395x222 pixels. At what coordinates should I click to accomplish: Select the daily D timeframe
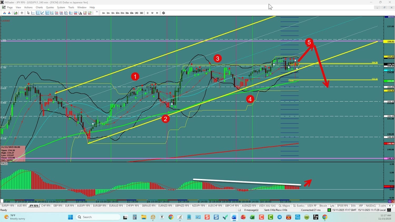pos(147,13)
